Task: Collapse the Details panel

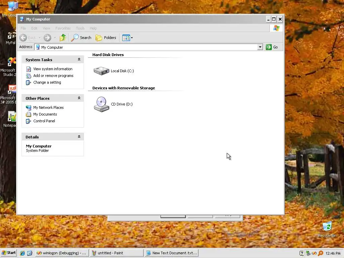Action: [x=79, y=137]
